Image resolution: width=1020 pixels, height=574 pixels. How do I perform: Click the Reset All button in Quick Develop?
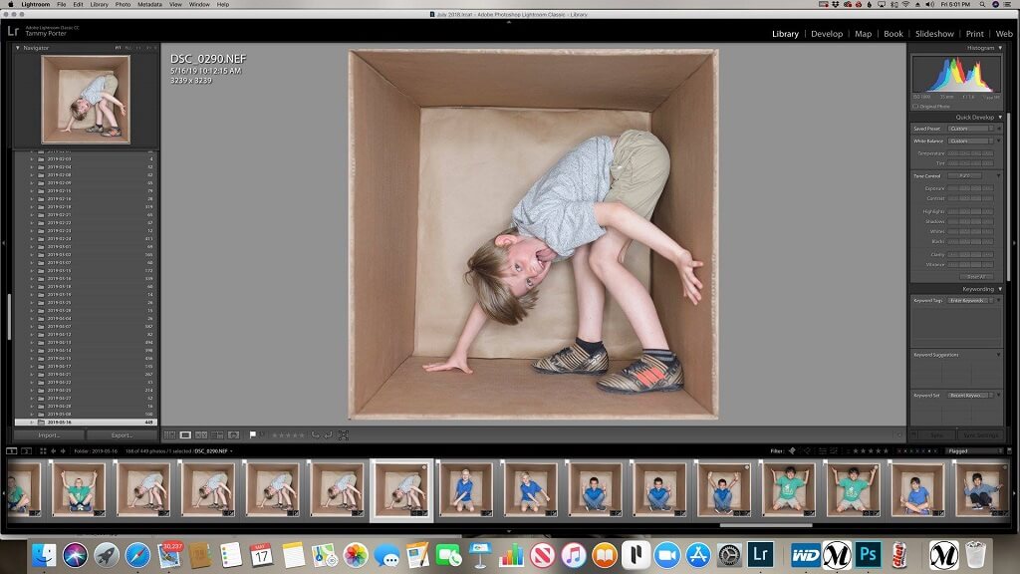pyautogui.click(x=976, y=275)
